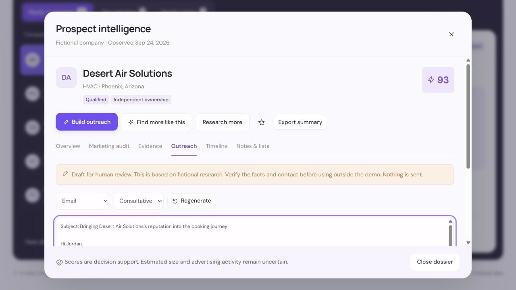This screenshot has width=516, height=290.
Task: Expand the Consultative tone dropdown
Action: (x=138, y=201)
